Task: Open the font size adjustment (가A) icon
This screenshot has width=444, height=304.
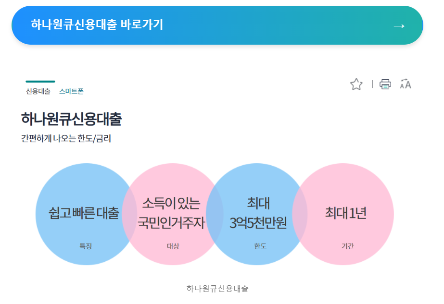Action: 405,84
